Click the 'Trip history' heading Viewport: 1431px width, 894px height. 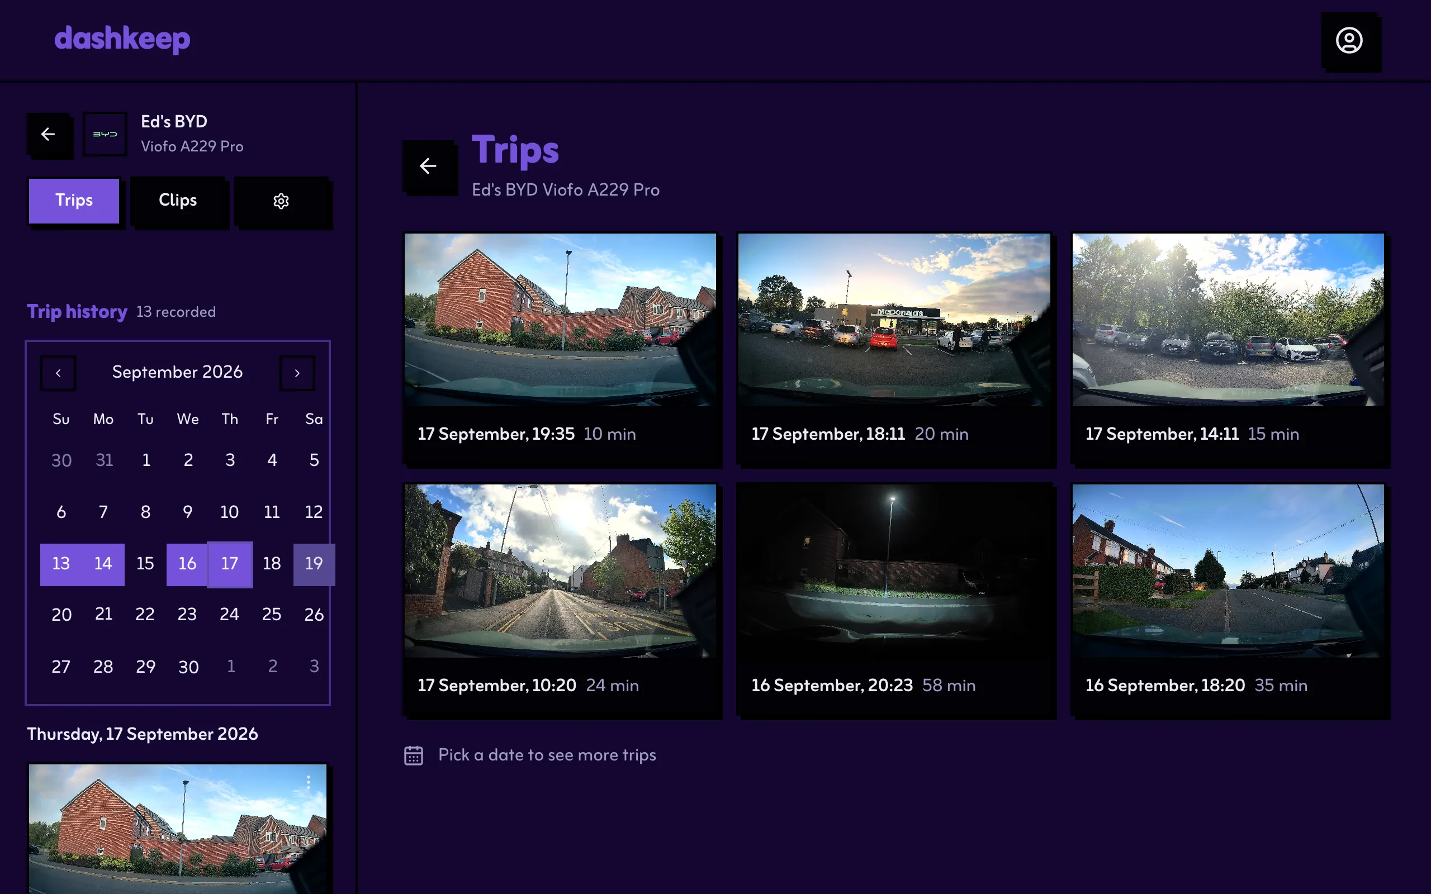[x=77, y=312]
